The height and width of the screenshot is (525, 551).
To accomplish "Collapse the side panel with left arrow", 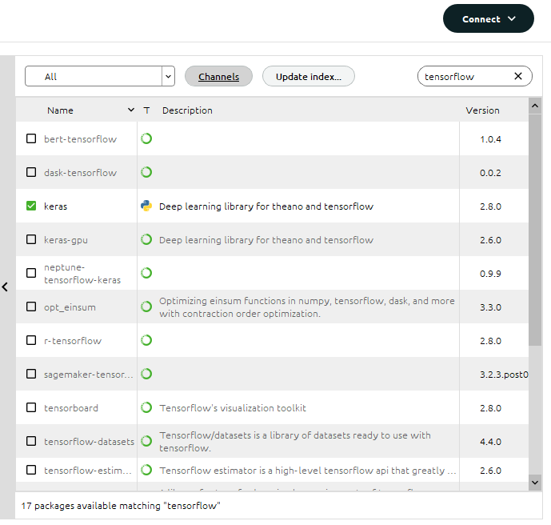I will pos(5,287).
